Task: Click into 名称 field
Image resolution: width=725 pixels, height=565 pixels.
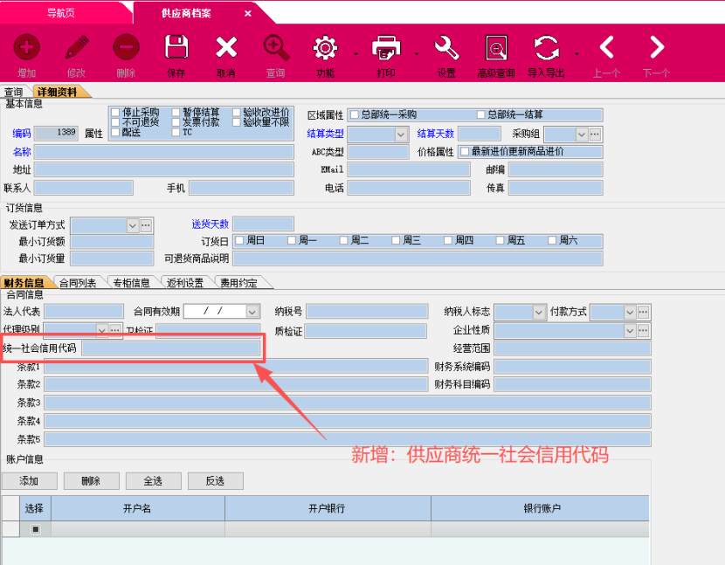Action: point(164,152)
